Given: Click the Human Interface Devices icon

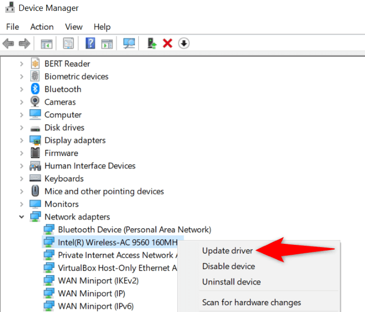Looking at the screenshot, I should point(35,166).
